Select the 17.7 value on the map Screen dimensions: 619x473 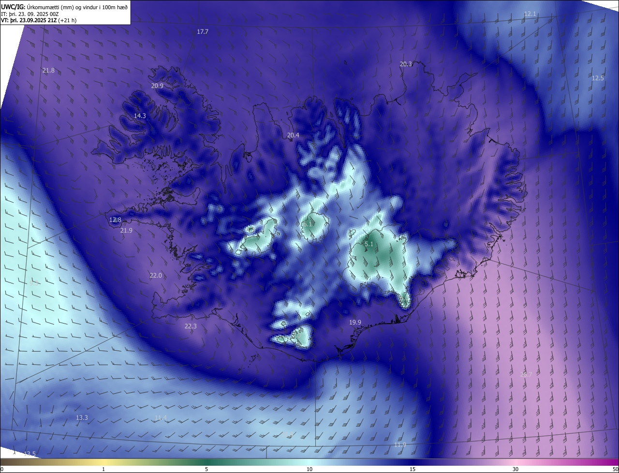coord(203,31)
